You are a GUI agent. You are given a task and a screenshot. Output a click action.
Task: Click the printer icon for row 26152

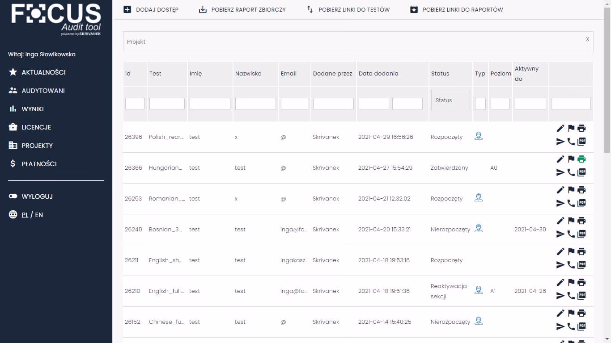click(x=581, y=313)
